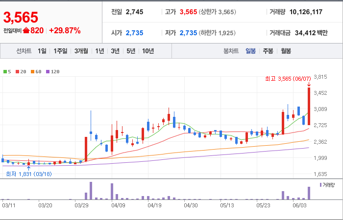Click the purple 거래량 legend marker

[x=320, y=185]
